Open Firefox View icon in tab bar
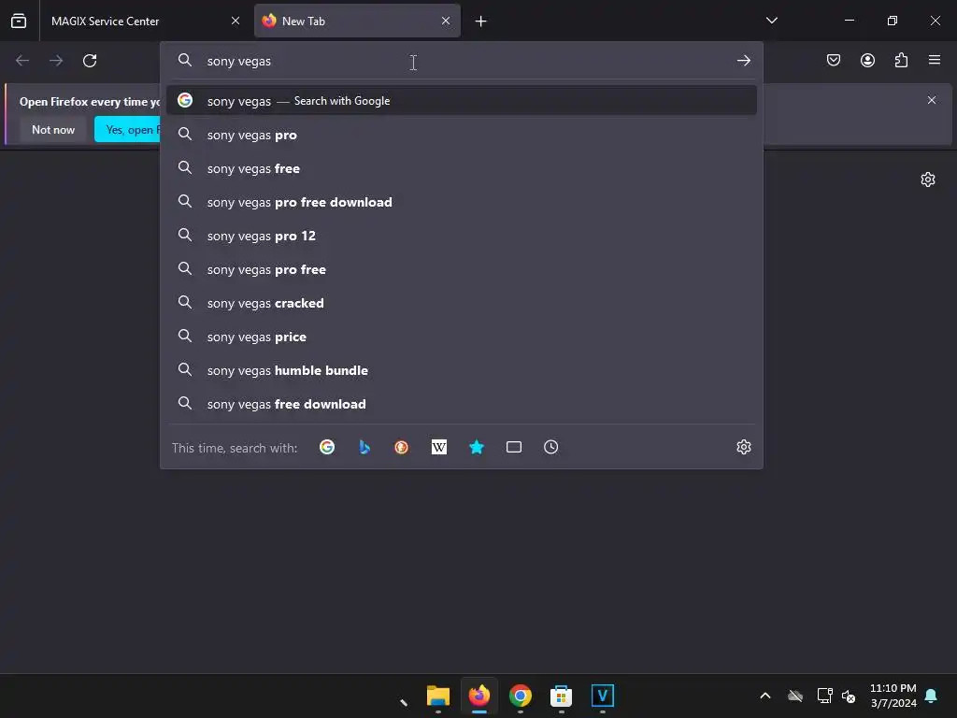 pyautogui.click(x=19, y=21)
